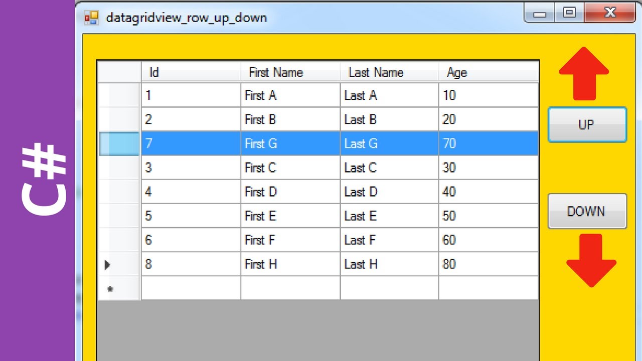The width and height of the screenshot is (642, 361).
Task: Select the row header of row 7
Action: [119, 143]
